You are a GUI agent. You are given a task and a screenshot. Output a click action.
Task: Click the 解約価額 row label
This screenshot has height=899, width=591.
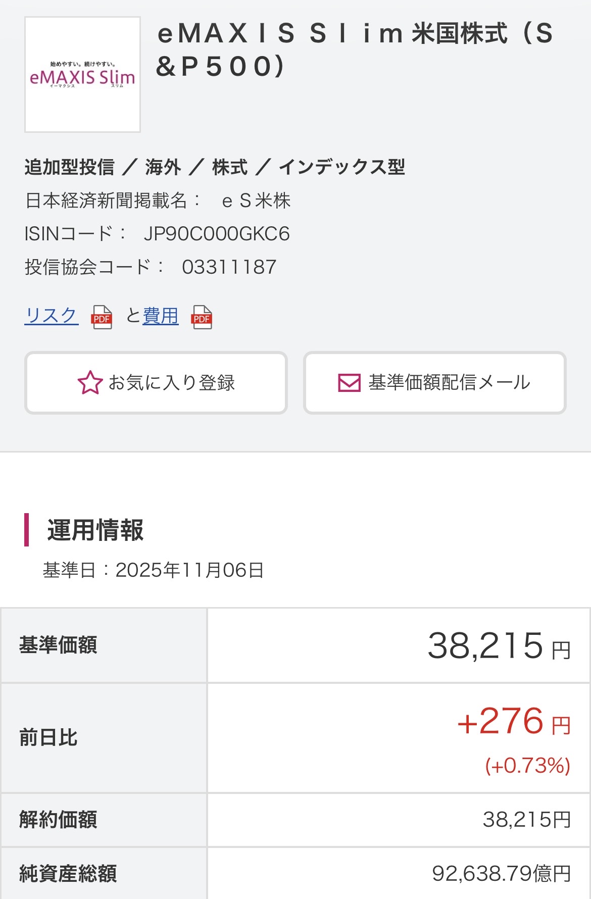point(58,819)
